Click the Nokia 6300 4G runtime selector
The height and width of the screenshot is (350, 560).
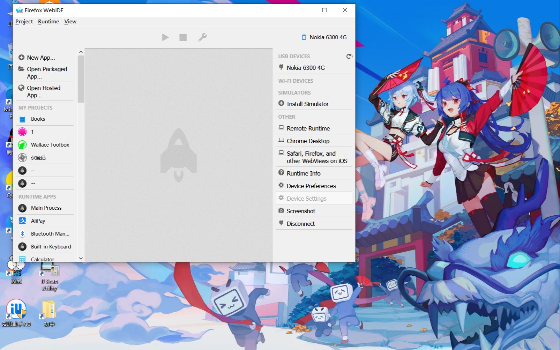coord(324,37)
